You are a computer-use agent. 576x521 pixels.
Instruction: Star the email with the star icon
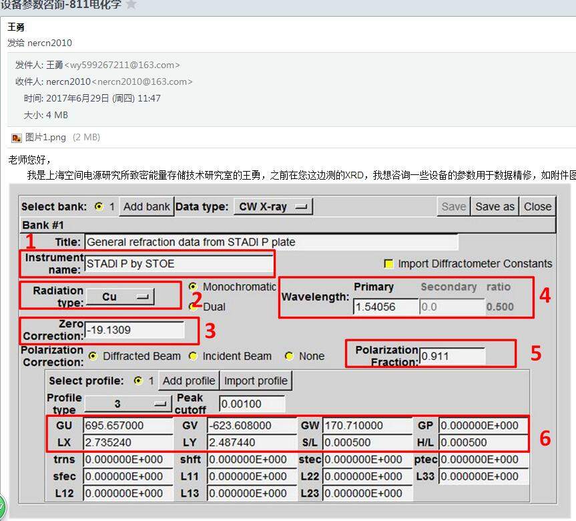[x=131, y=4]
